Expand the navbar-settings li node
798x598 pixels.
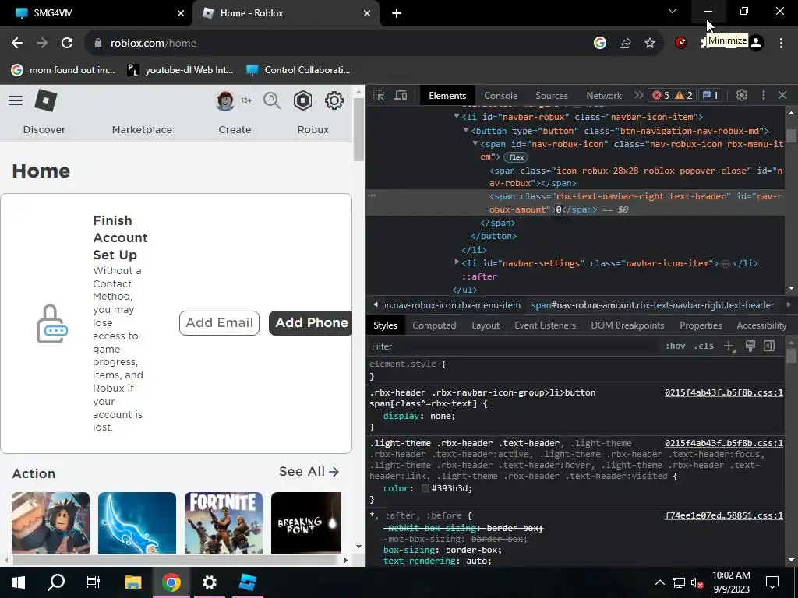point(457,262)
